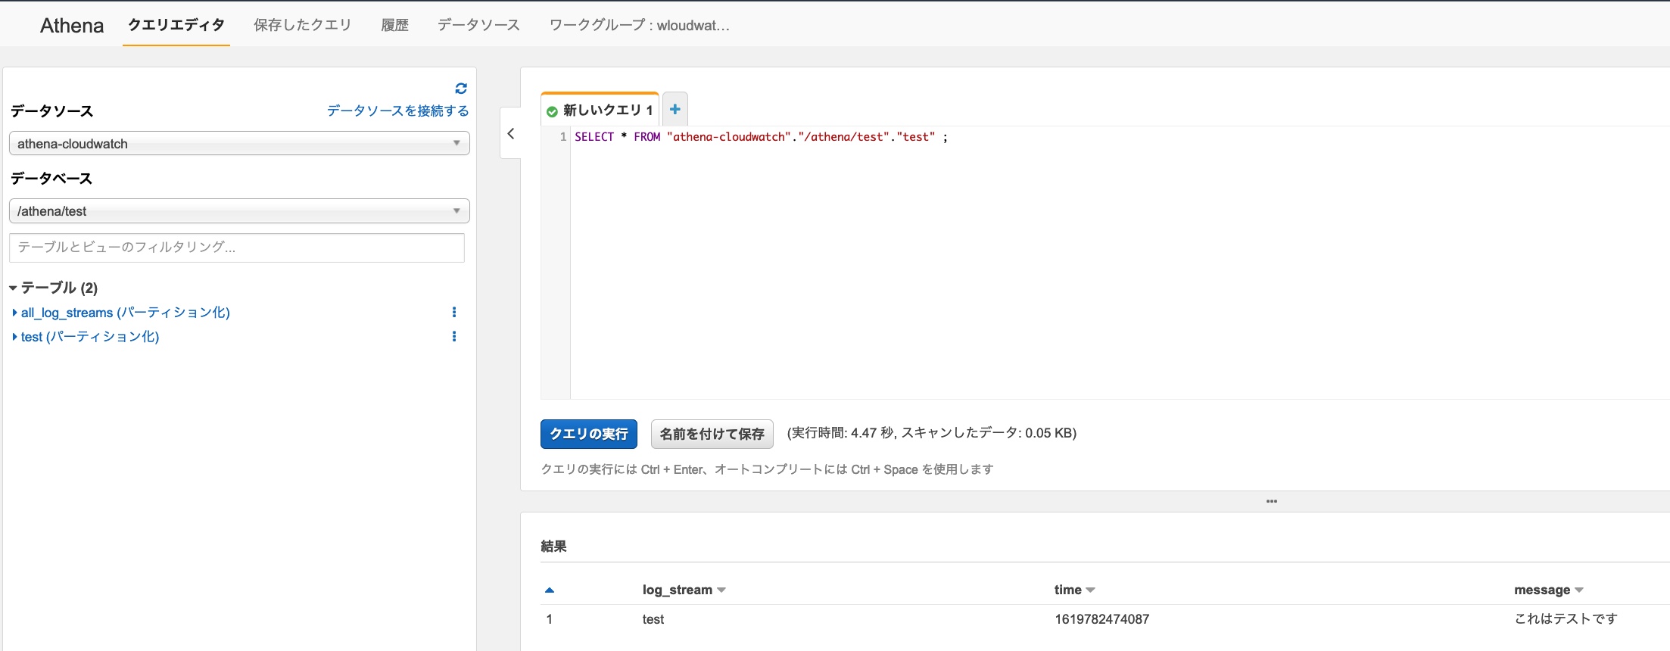The width and height of the screenshot is (1670, 651).
Task: Click the row number 1 cell
Action: click(550, 619)
